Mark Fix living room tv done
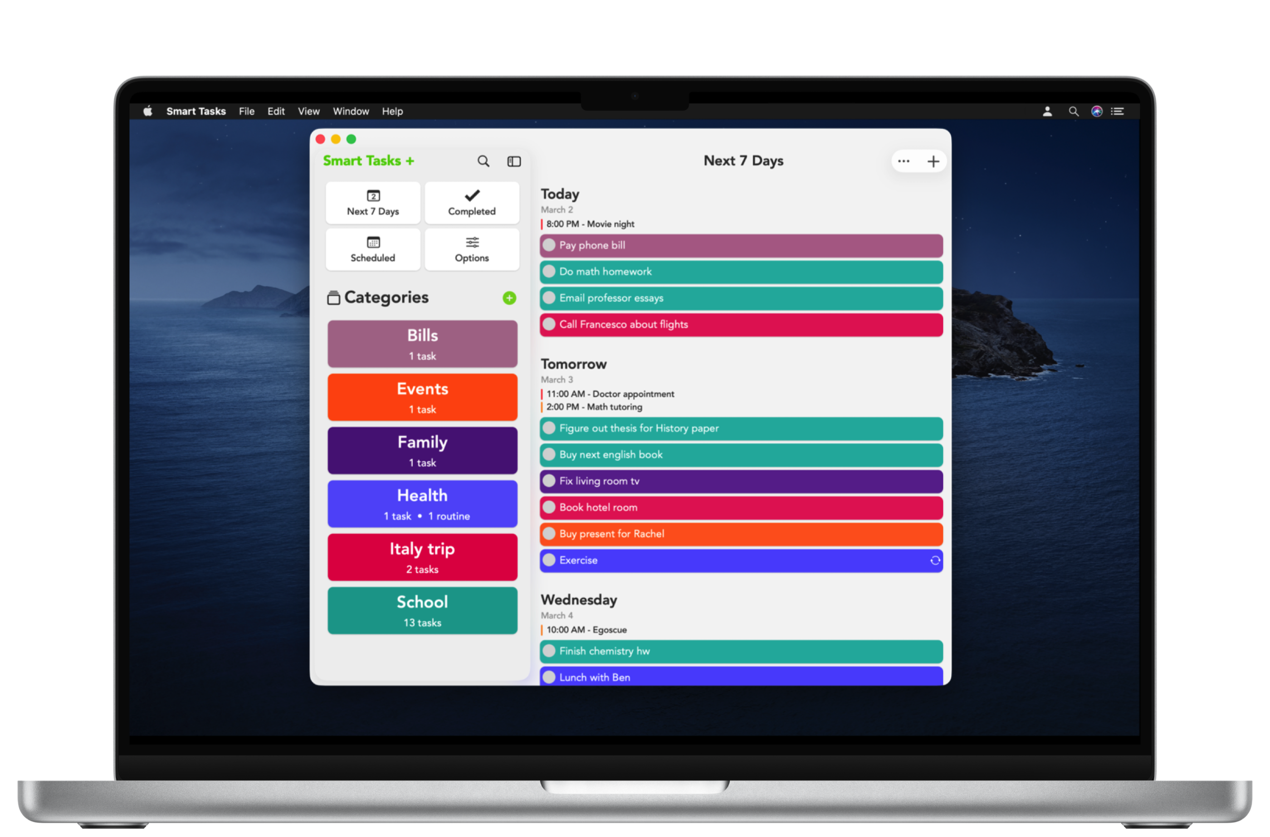1270x837 pixels. (x=549, y=482)
